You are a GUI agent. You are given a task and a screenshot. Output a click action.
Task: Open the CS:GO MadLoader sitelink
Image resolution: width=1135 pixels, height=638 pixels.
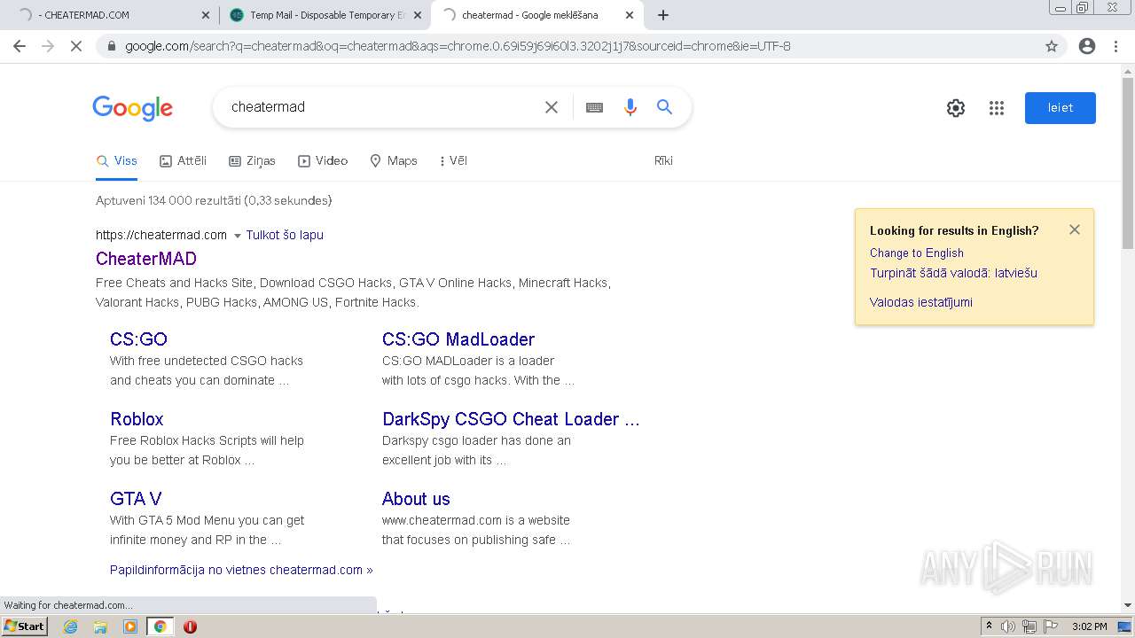tap(458, 339)
